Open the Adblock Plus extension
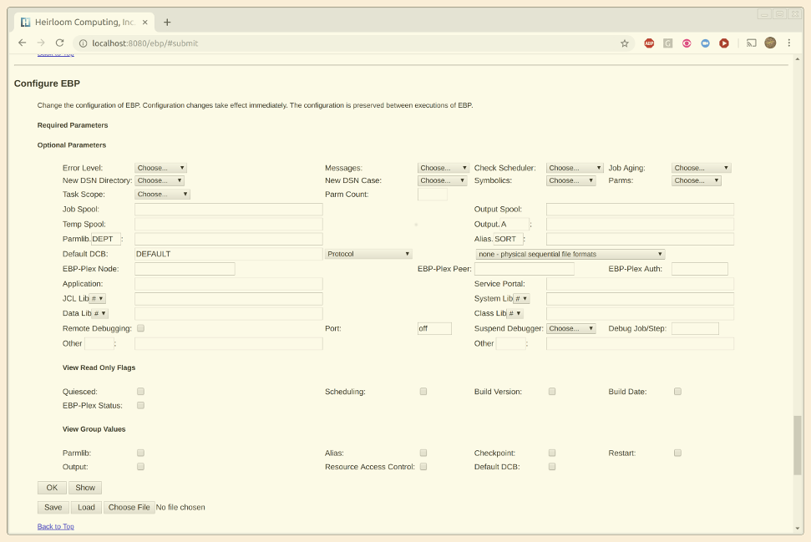This screenshot has width=811, height=542. click(649, 43)
